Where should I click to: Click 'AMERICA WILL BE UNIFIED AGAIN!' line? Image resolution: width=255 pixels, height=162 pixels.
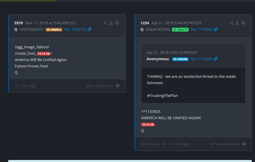(x=171, y=118)
